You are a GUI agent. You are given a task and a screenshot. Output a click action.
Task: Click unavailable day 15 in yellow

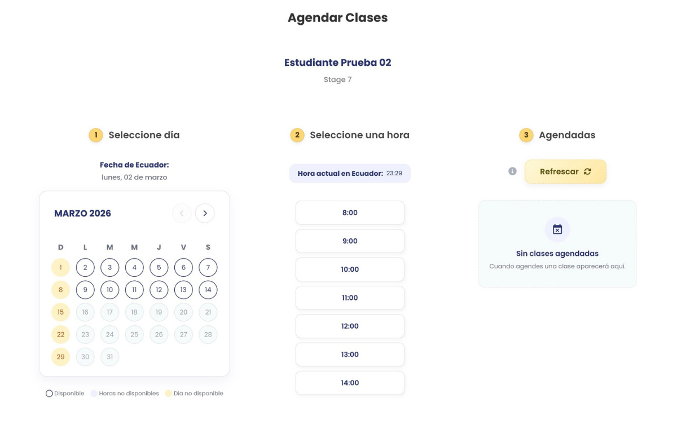pyautogui.click(x=60, y=312)
